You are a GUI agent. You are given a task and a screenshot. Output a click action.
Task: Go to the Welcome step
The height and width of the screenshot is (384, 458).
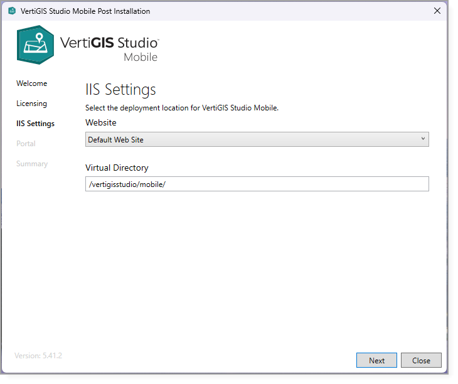coord(31,83)
